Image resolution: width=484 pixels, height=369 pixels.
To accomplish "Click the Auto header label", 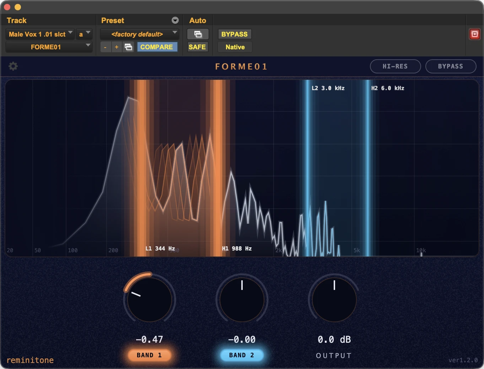I will tap(198, 20).
